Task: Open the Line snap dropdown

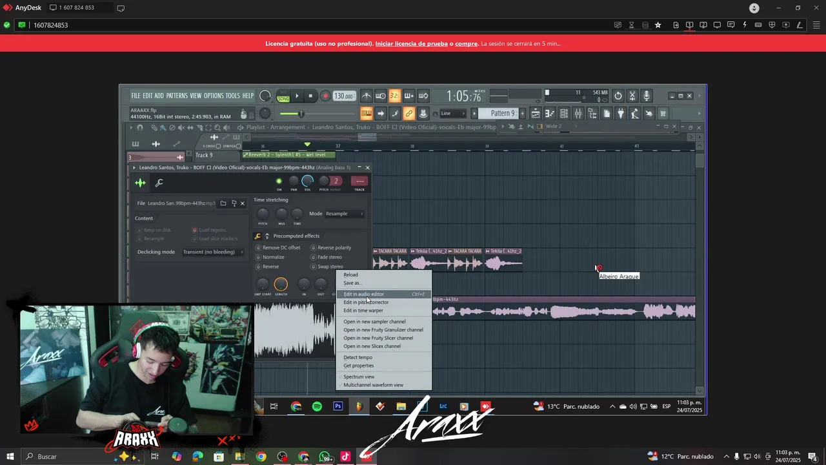Action: pyautogui.click(x=454, y=114)
